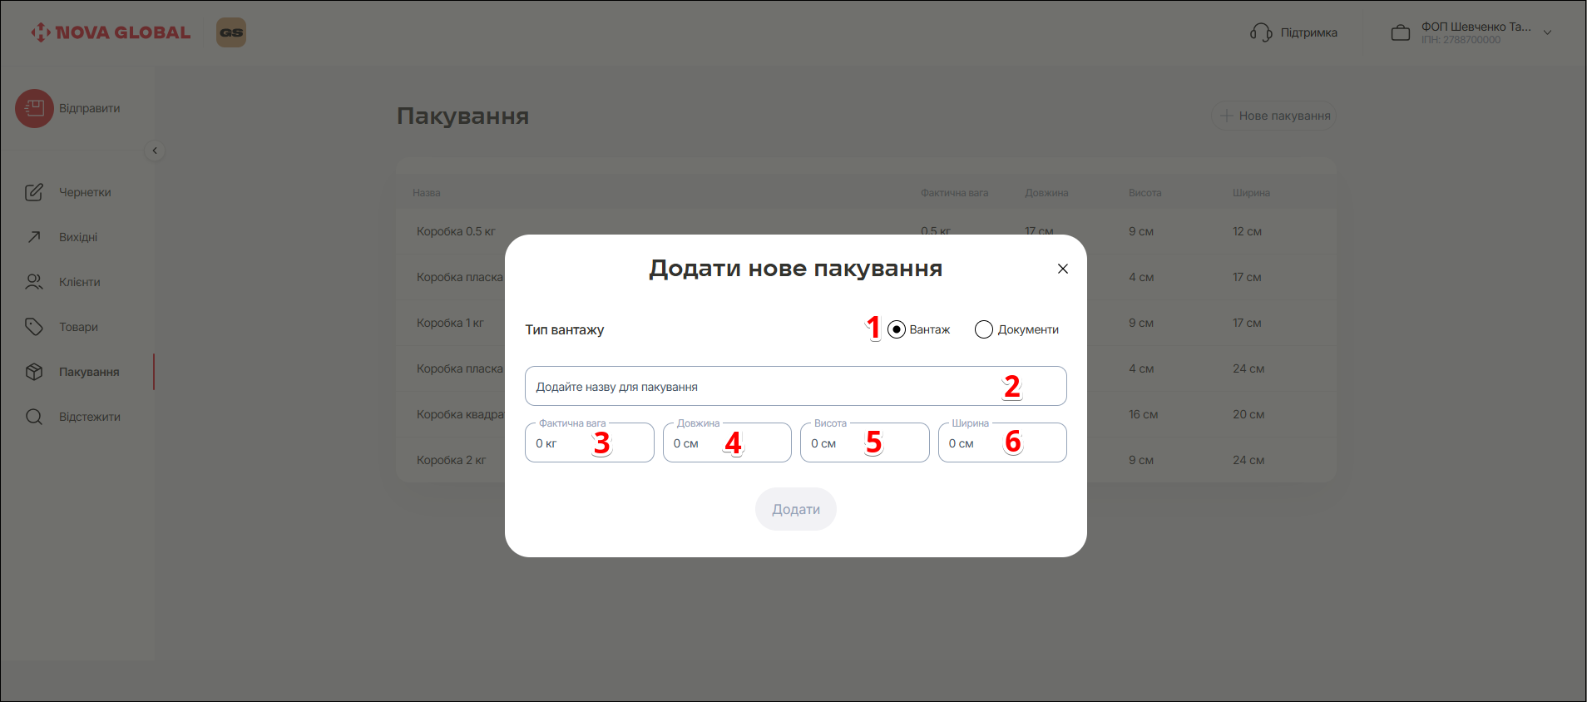The height and width of the screenshot is (702, 1587).
Task: Click the Підтримка headset icon
Action: [1261, 32]
